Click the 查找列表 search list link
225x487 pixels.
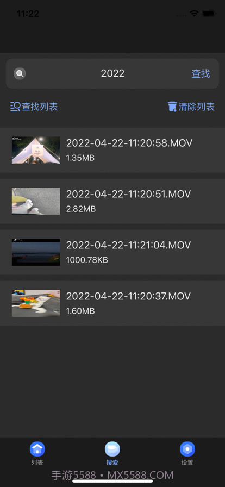pos(40,107)
